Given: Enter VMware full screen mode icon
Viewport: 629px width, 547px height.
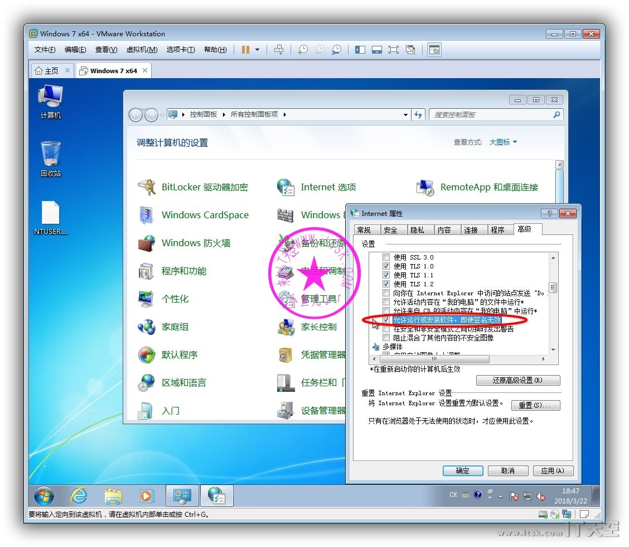Looking at the screenshot, I should (x=394, y=50).
